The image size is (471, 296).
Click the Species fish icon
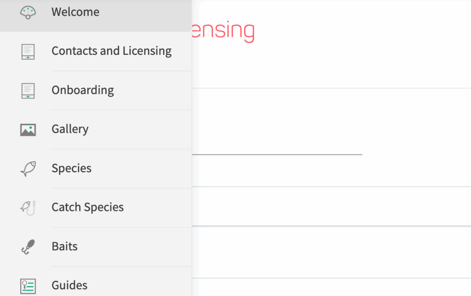coord(28,168)
